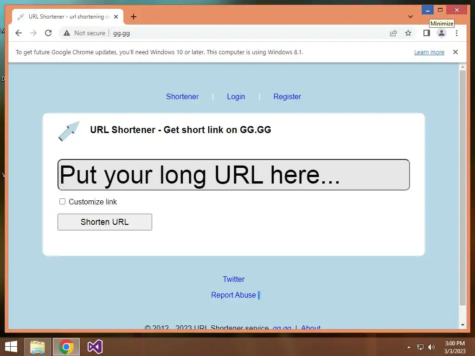
Task: Select the URL Shortener browser tab
Action: click(68, 17)
